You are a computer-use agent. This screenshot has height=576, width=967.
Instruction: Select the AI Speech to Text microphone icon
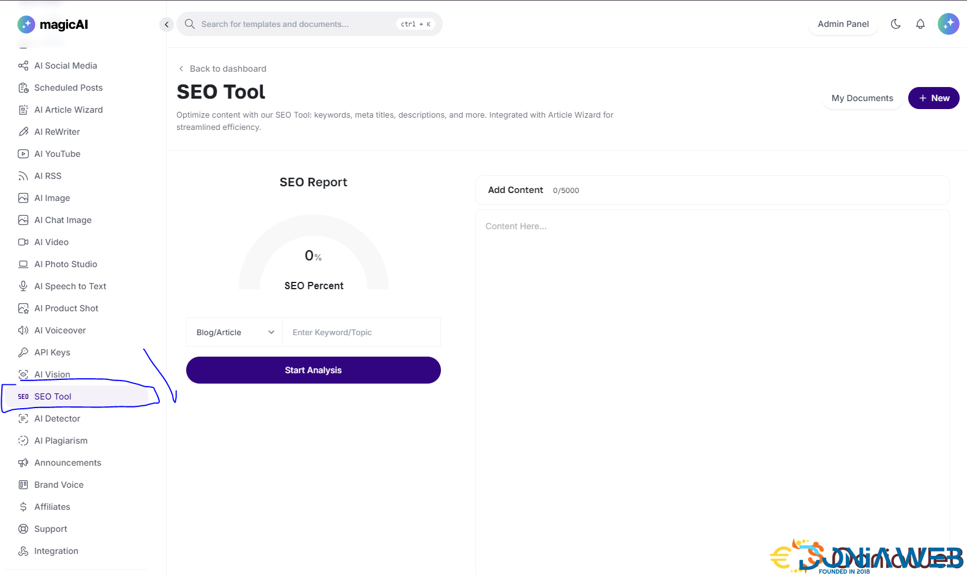pyautogui.click(x=23, y=286)
